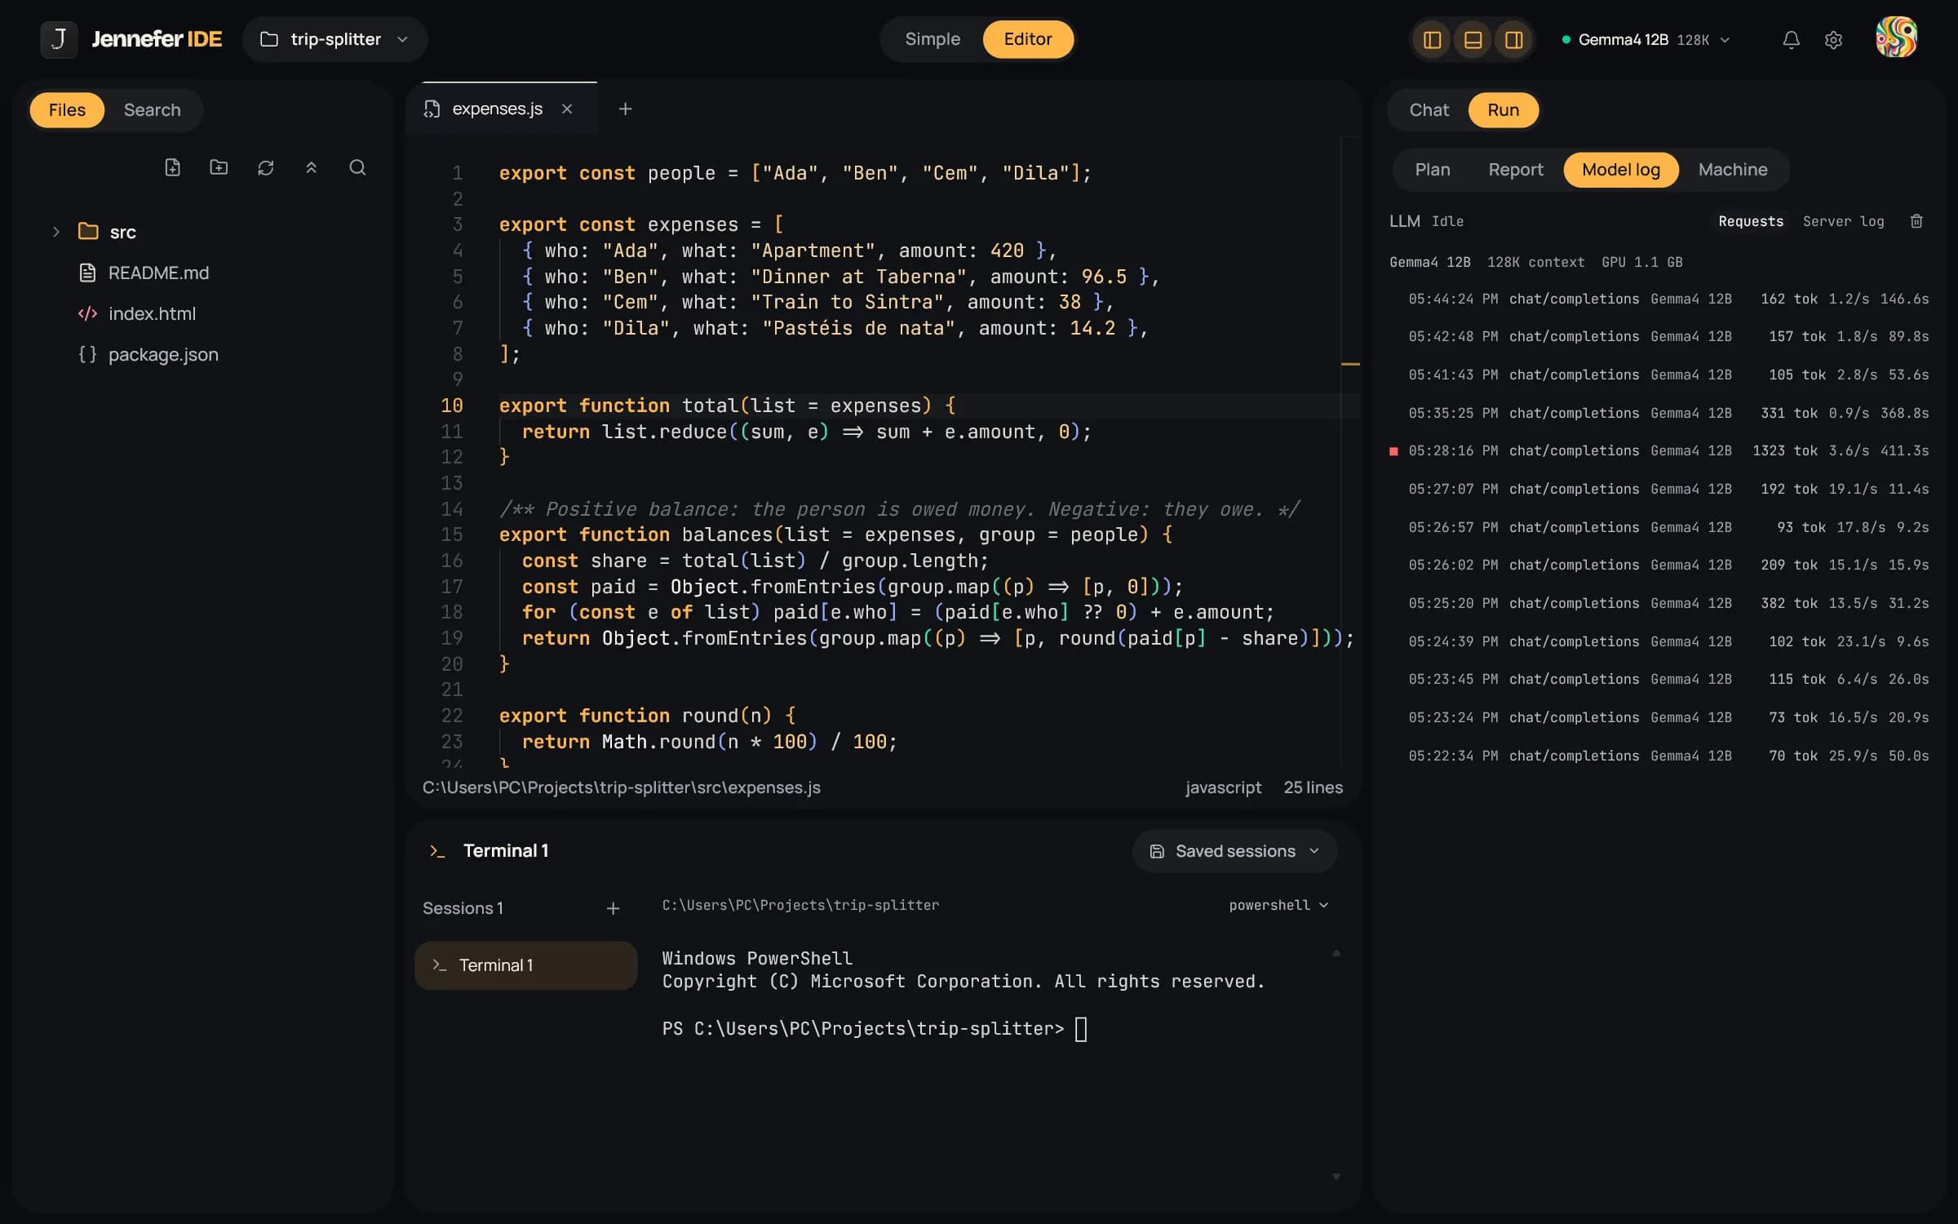Viewport: 1958px width, 1224px height.
Task: Add a new terminal session
Action: pyautogui.click(x=613, y=908)
